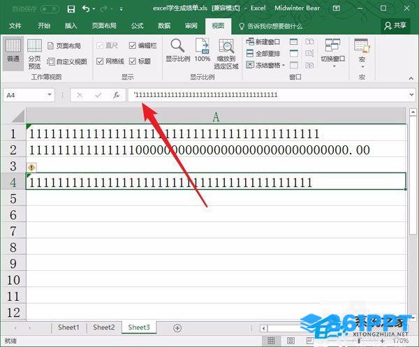The width and height of the screenshot is (419, 347).
Task: Click the Cancel X in formula bar
Action: (x=80, y=95)
